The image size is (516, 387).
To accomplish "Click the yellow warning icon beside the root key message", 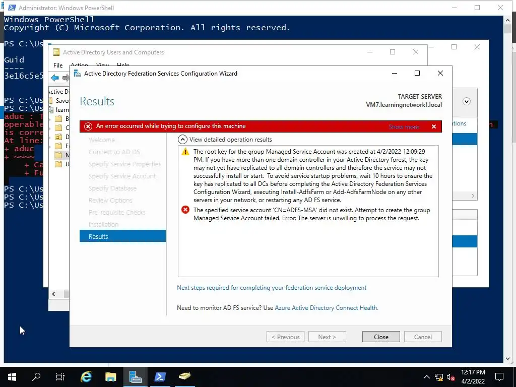I will [x=185, y=152].
